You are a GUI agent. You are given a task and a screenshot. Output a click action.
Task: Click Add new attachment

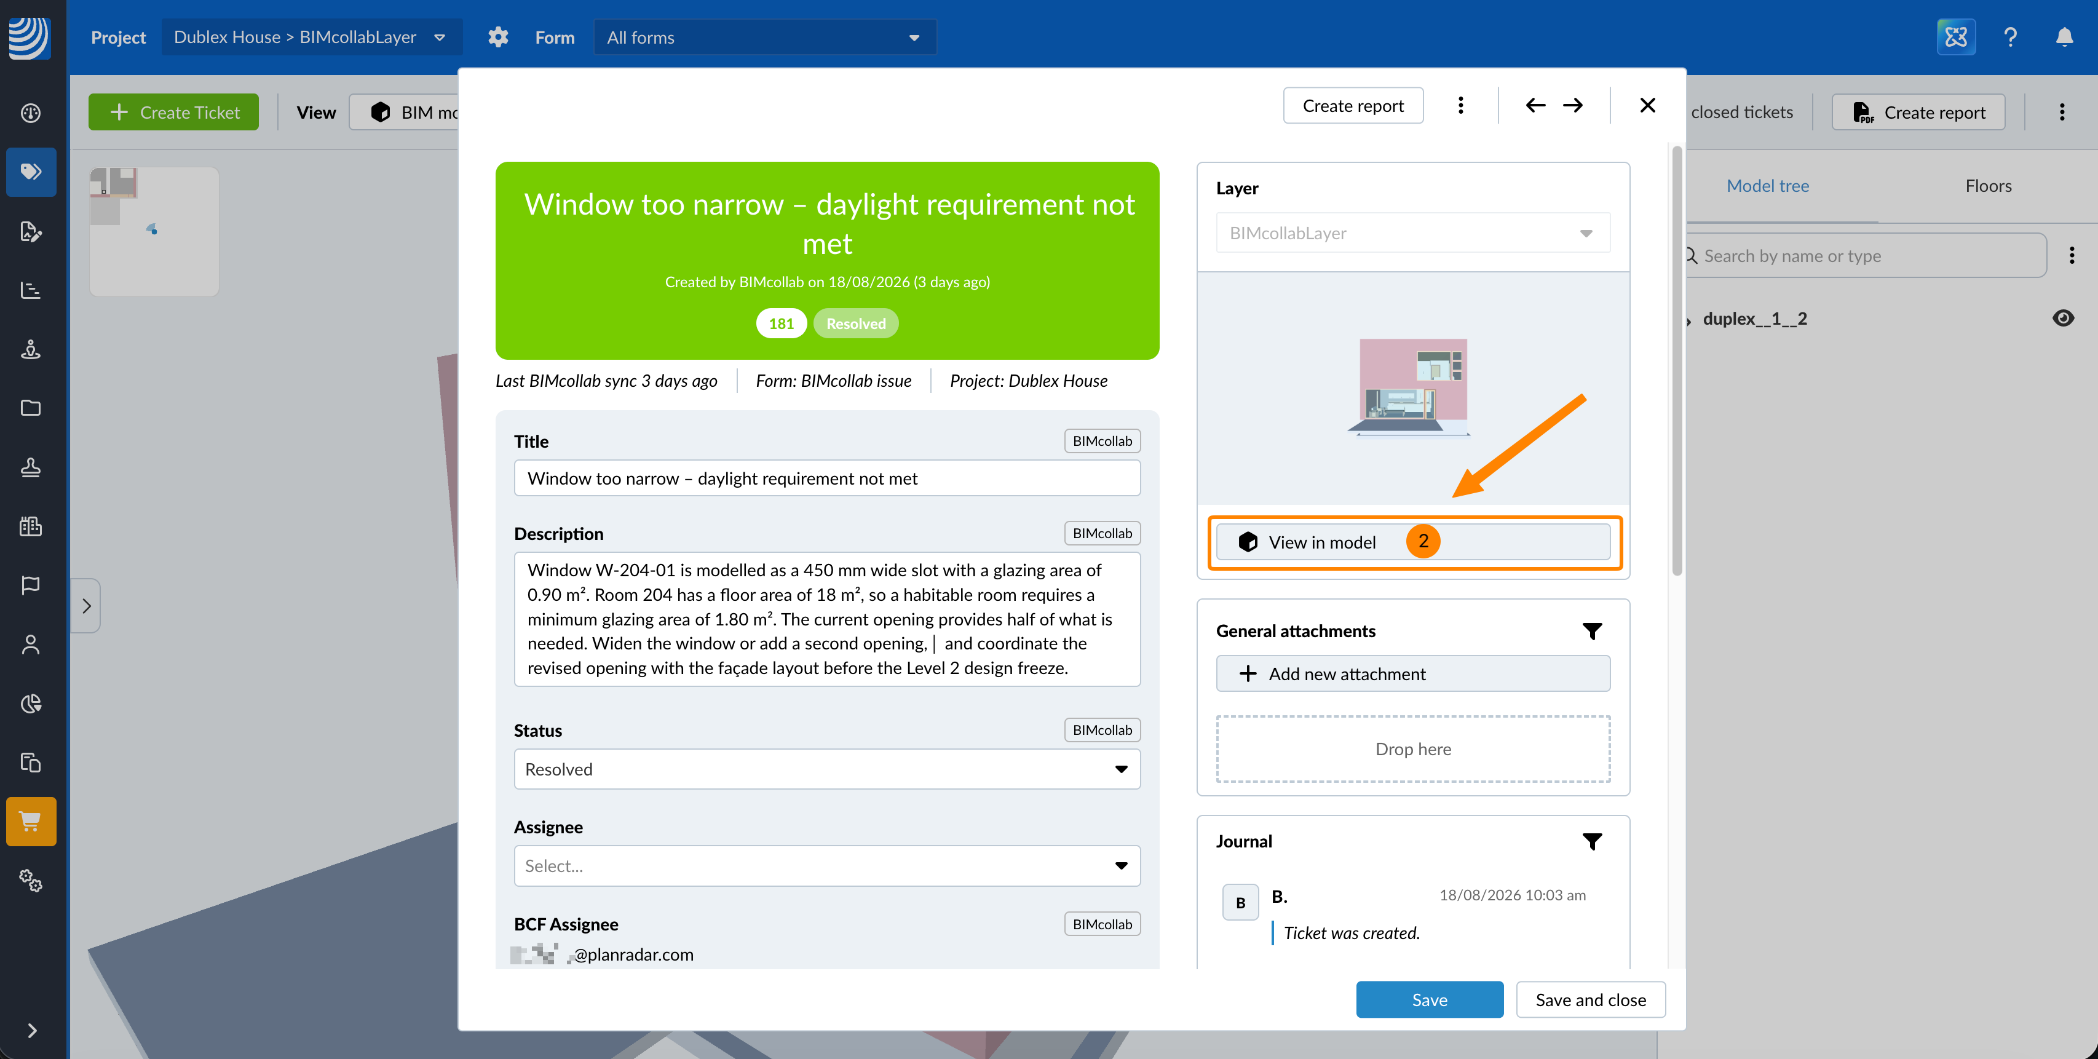tap(1413, 675)
